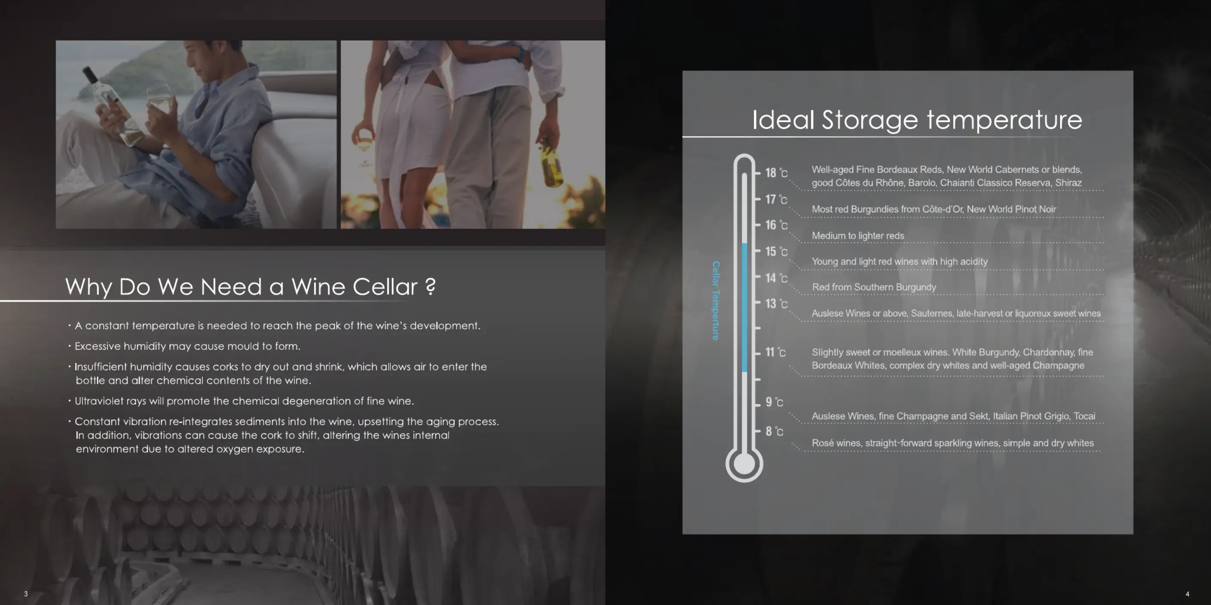Viewport: 1211px width, 605px height.
Task: Click the 'Ultraviolet rays will promote' bullet
Action: coord(241,400)
